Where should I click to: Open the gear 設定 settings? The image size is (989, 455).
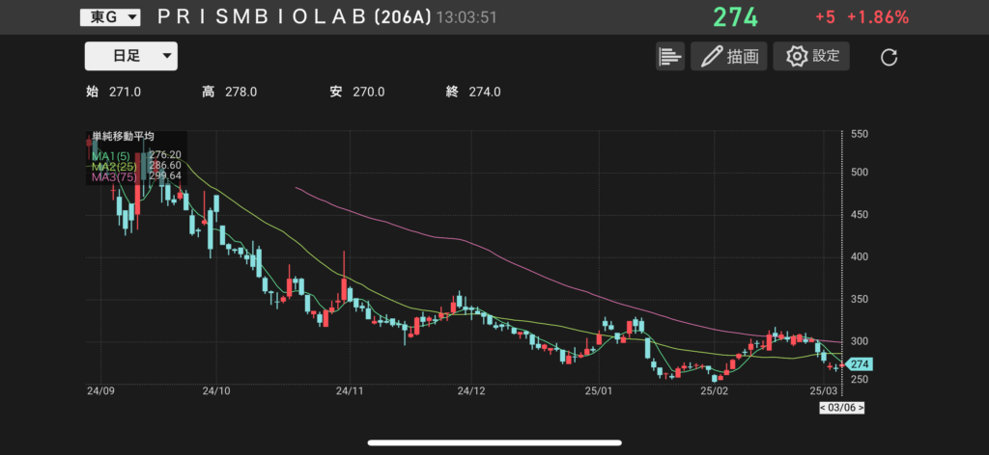click(811, 57)
